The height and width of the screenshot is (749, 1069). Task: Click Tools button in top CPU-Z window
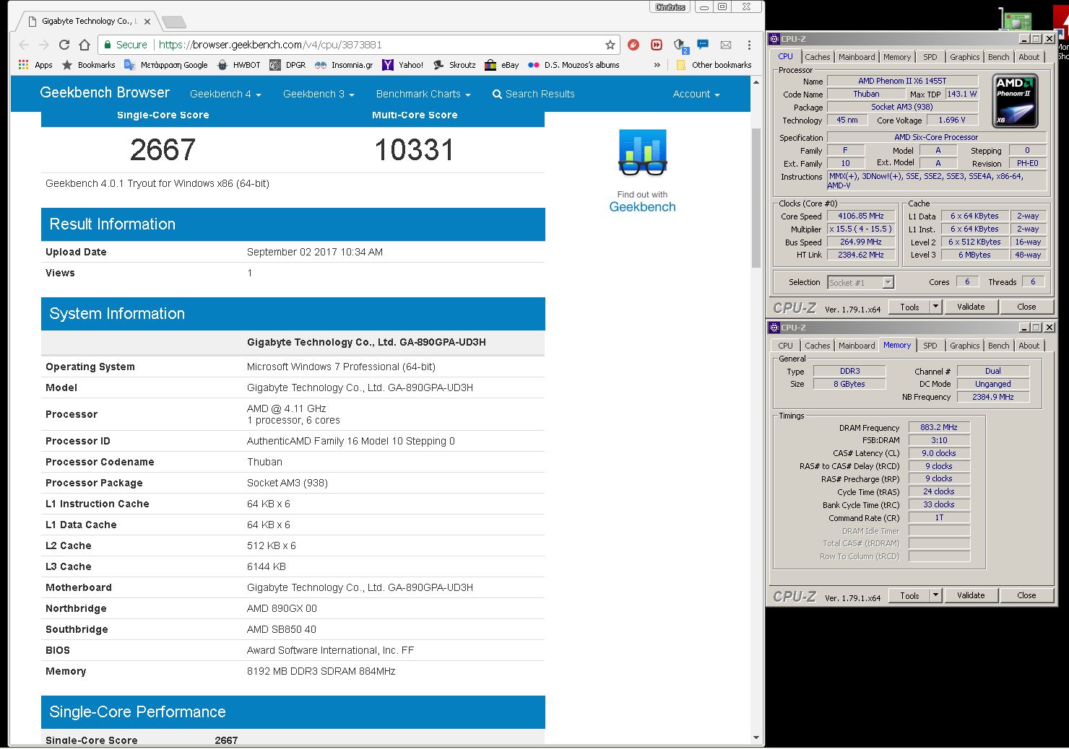[909, 307]
